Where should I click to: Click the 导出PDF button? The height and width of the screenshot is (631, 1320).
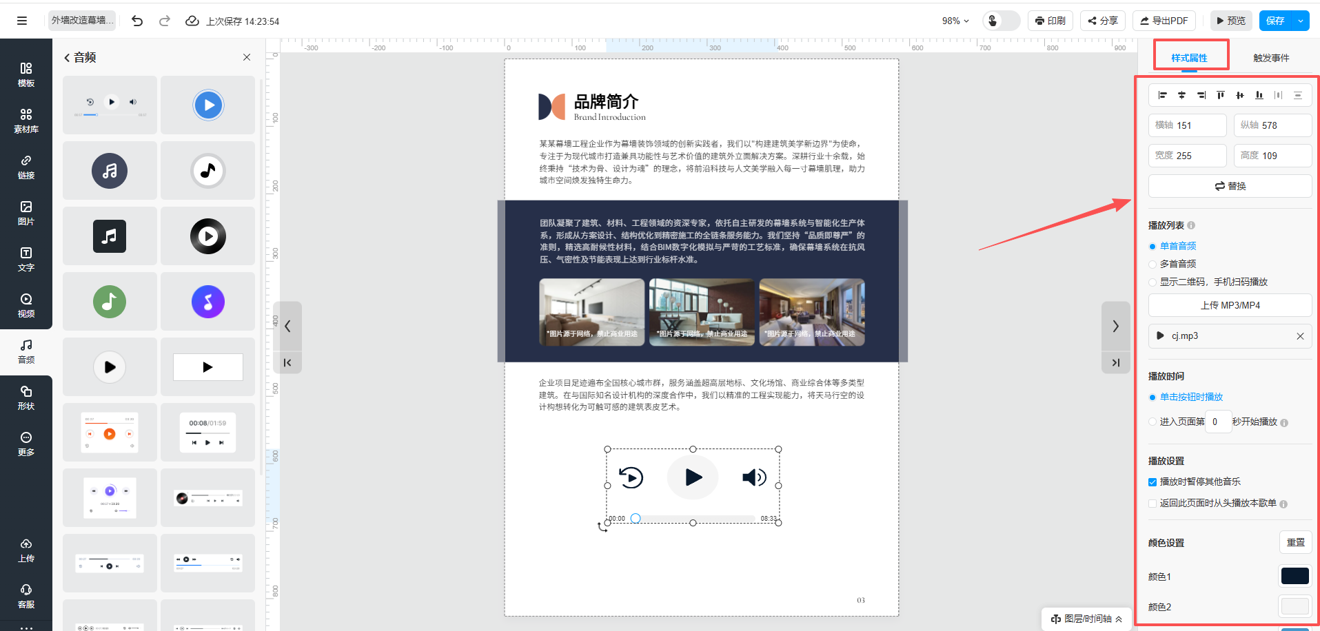1164,21
